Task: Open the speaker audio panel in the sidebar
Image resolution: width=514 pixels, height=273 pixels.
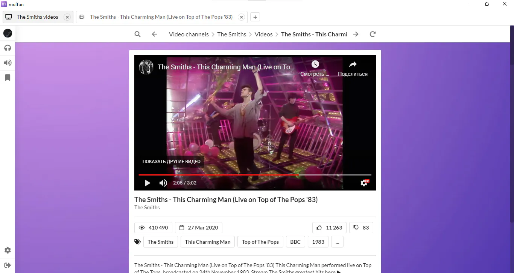Action: 8,63
